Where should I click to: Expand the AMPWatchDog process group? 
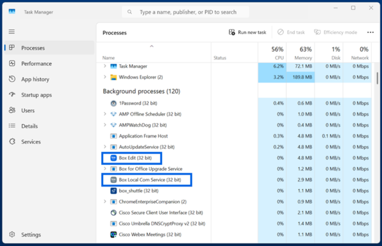[x=105, y=125]
